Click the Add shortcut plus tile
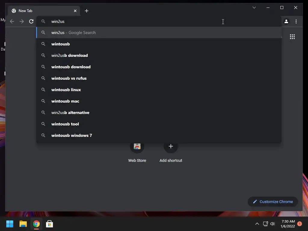The height and width of the screenshot is (231, 308). pyautogui.click(x=171, y=152)
